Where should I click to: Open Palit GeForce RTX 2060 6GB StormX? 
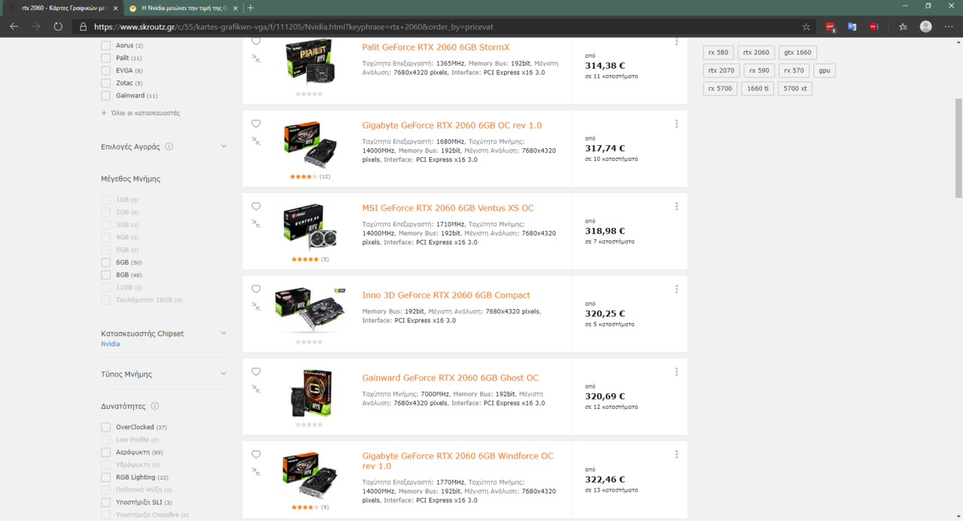(x=436, y=47)
